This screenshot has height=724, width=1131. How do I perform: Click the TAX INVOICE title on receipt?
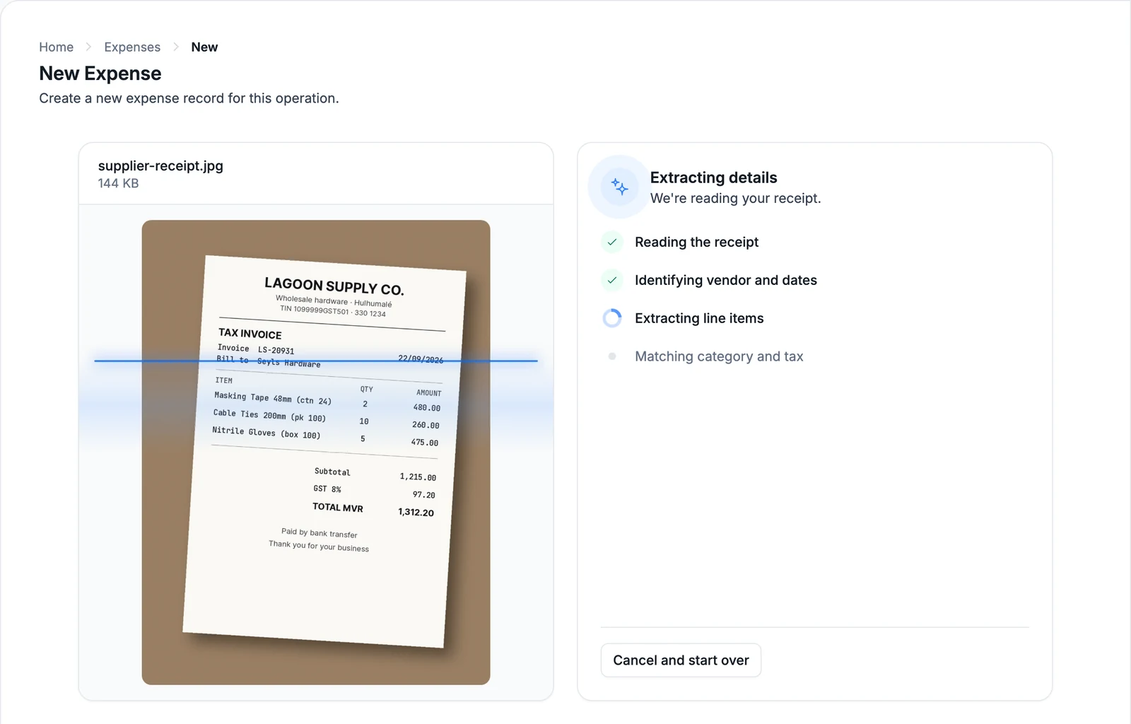tap(250, 333)
